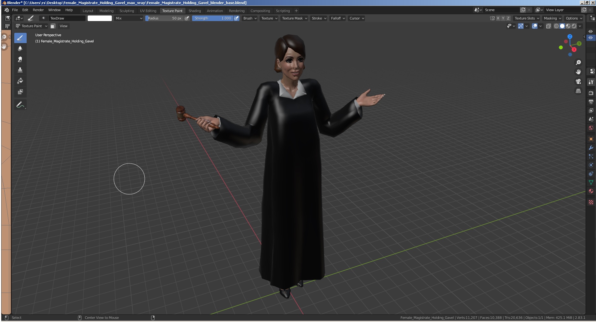Toggle show gizmo button
Screen dimensions: 596x322
click(x=521, y=26)
